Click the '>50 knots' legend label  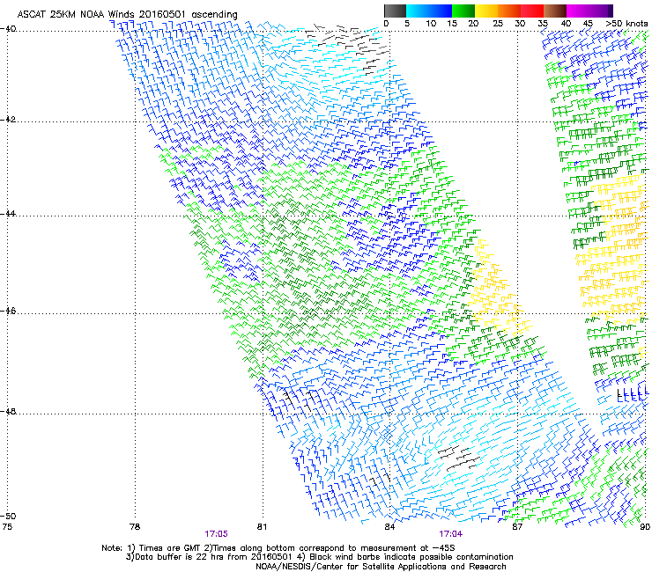coord(626,24)
